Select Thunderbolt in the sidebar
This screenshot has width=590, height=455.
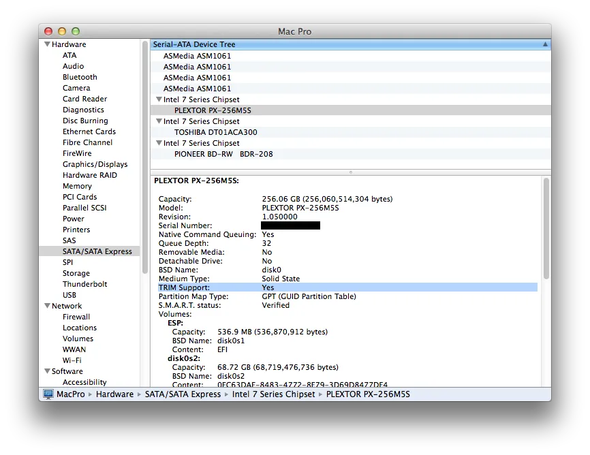click(x=84, y=284)
